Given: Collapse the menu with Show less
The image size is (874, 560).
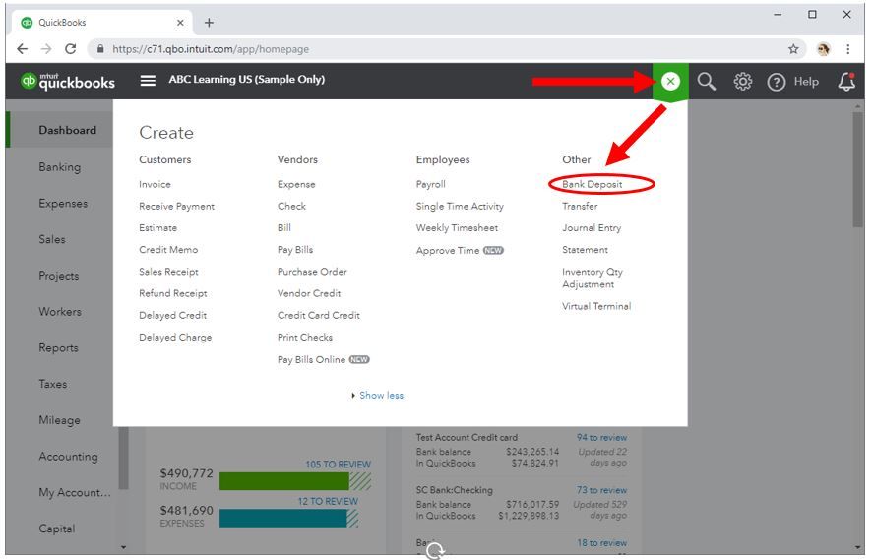Looking at the screenshot, I should point(381,395).
